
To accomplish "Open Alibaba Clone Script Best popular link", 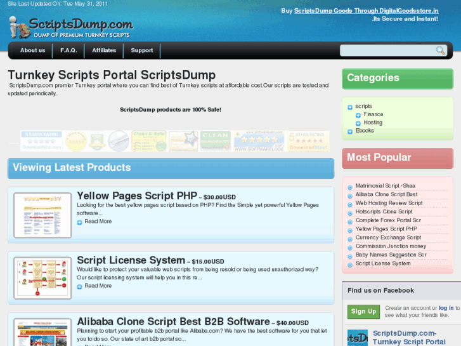I will 387,194.
